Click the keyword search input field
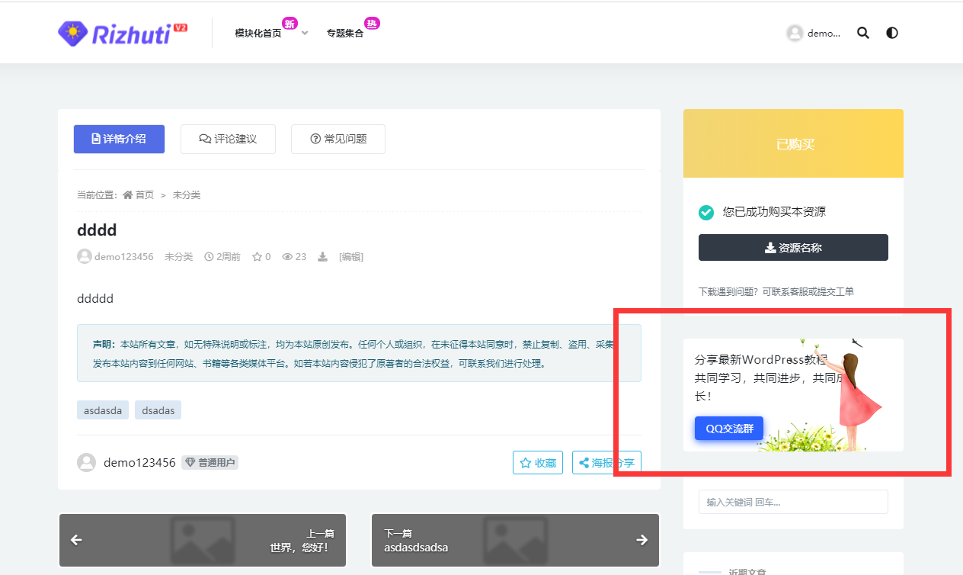The height and width of the screenshot is (575, 963). tap(793, 502)
